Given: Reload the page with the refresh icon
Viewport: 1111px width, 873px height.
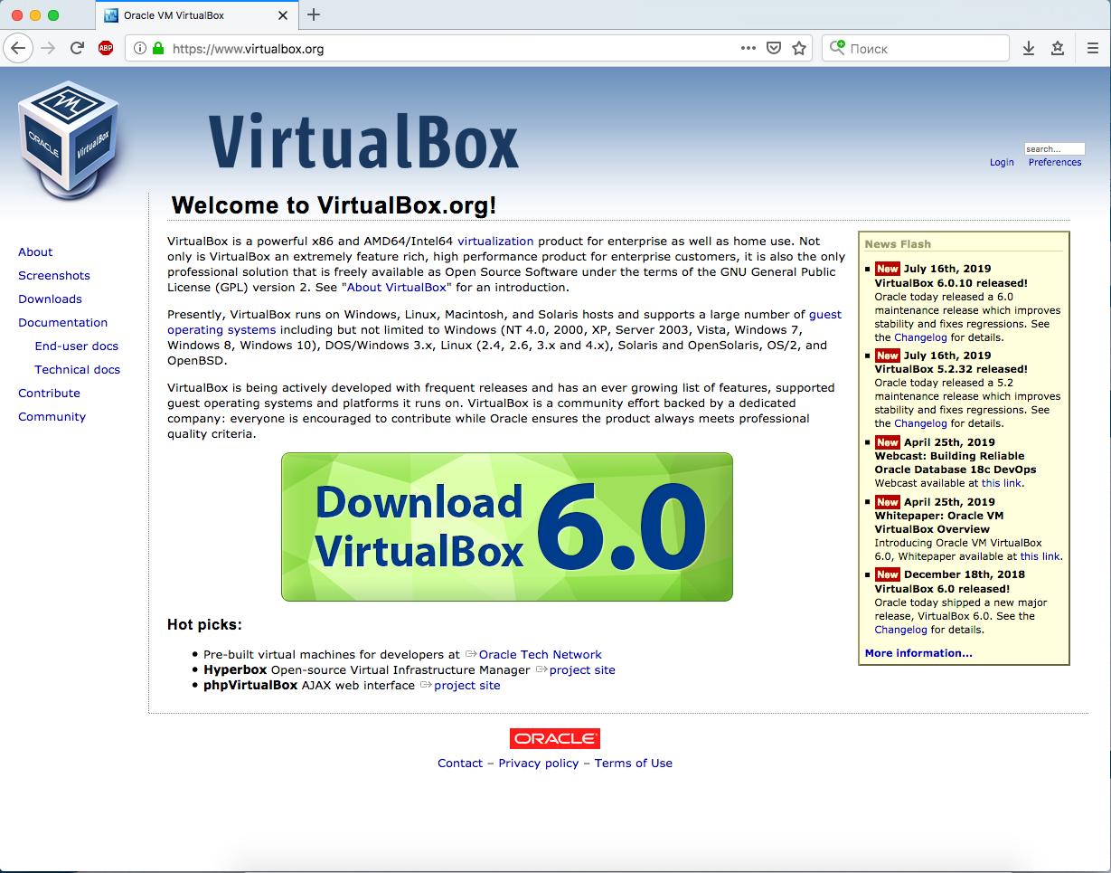Looking at the screenshot, I should pos(77,48).
